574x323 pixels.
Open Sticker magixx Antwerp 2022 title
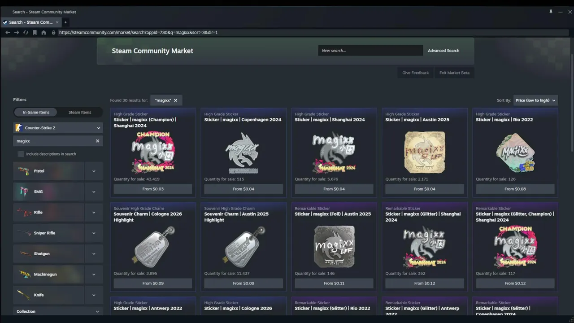tap(148, 308)
